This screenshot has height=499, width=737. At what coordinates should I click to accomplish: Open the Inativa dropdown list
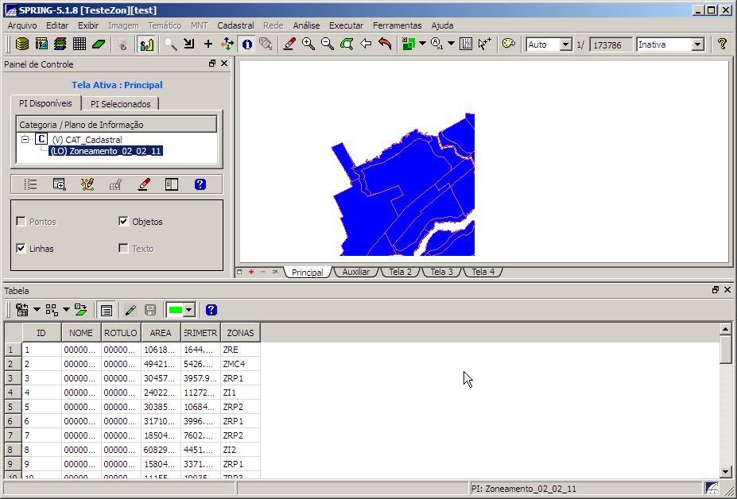(x=697, y=45)
